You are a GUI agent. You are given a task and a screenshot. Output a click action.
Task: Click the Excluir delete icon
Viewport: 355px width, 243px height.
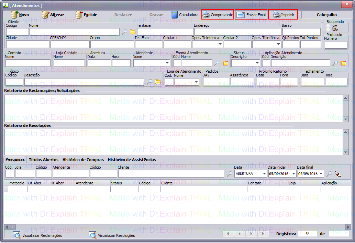(x=79, y=15)
